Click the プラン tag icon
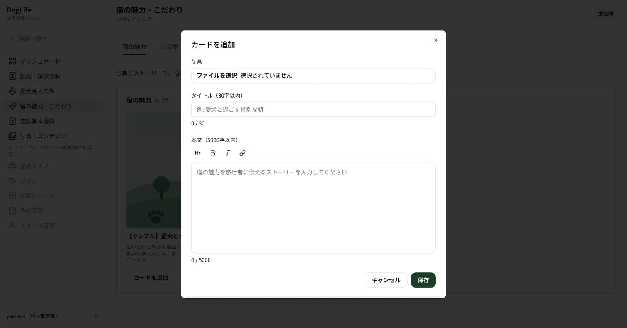The image size is (627, 328). click(12, 181)
